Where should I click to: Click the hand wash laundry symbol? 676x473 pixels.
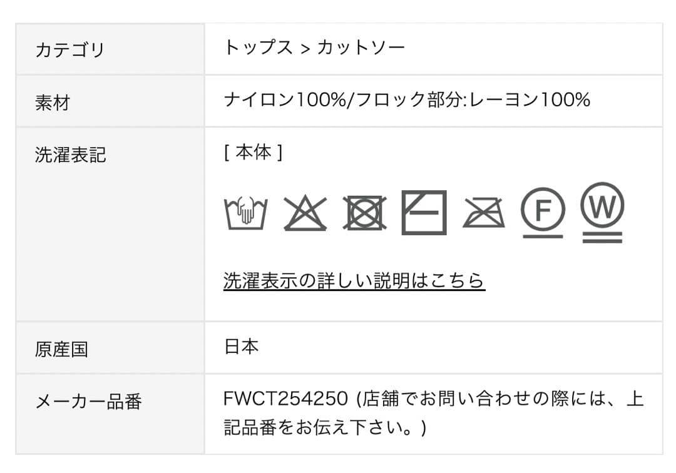click(x=245, y=213)
